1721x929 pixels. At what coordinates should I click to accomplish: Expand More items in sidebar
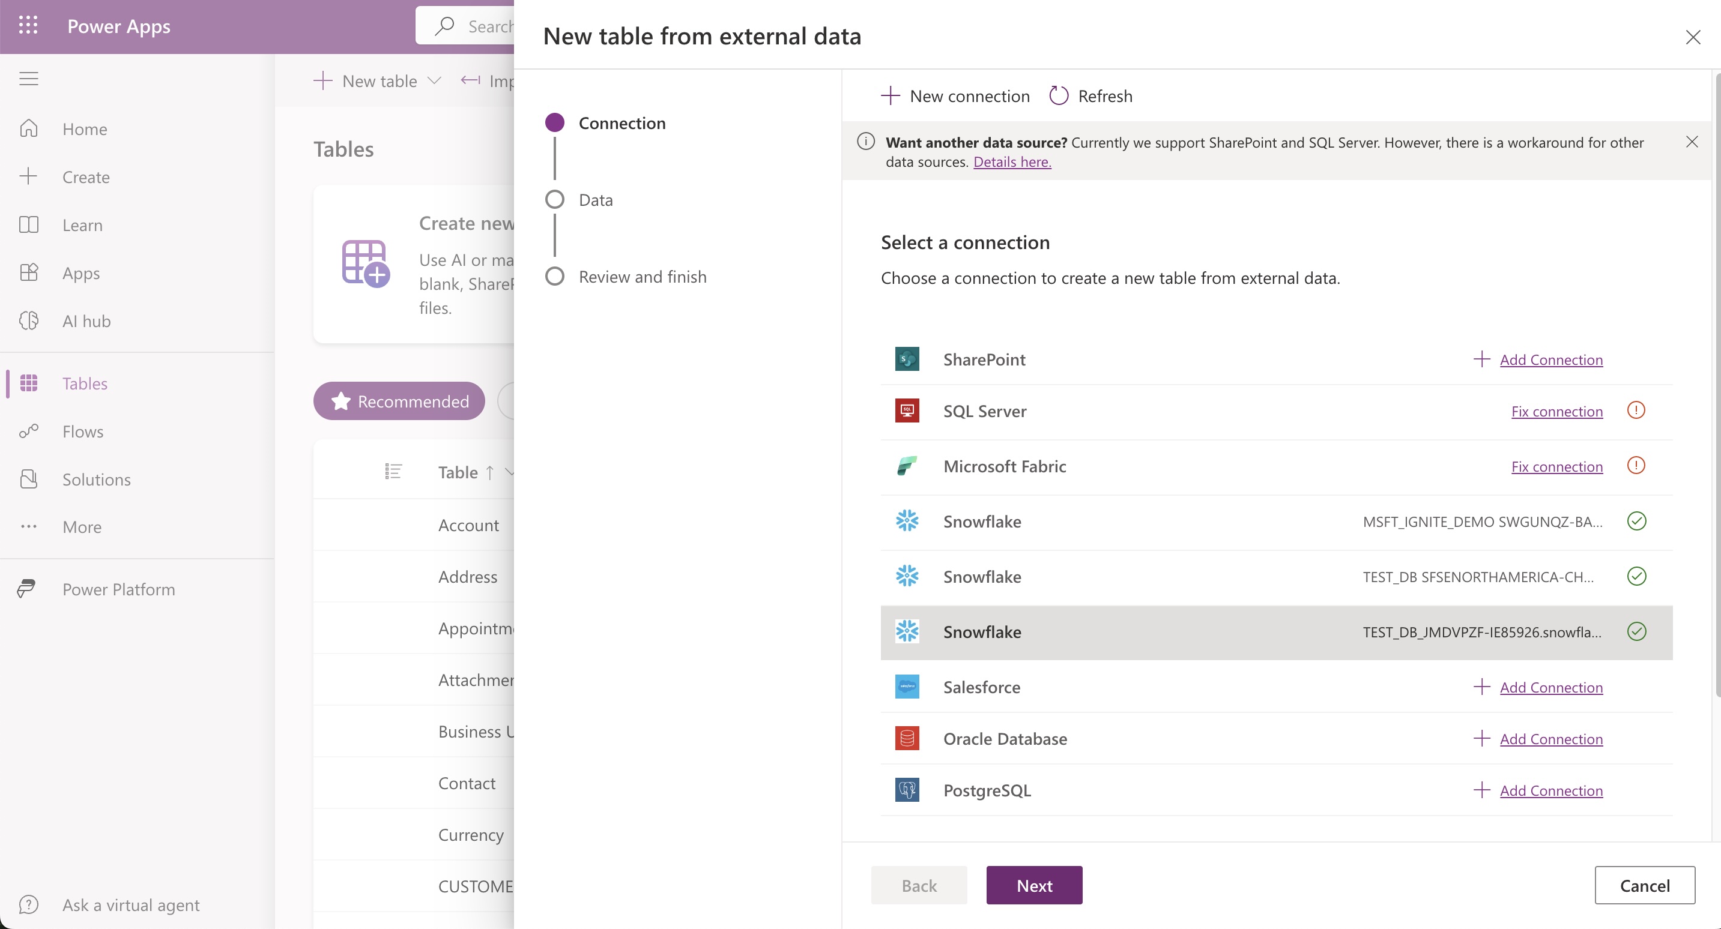coord(82,527)
